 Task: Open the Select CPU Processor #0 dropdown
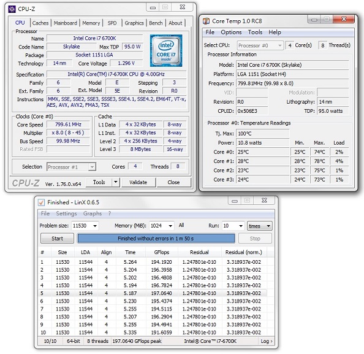[x=260, y=45]
